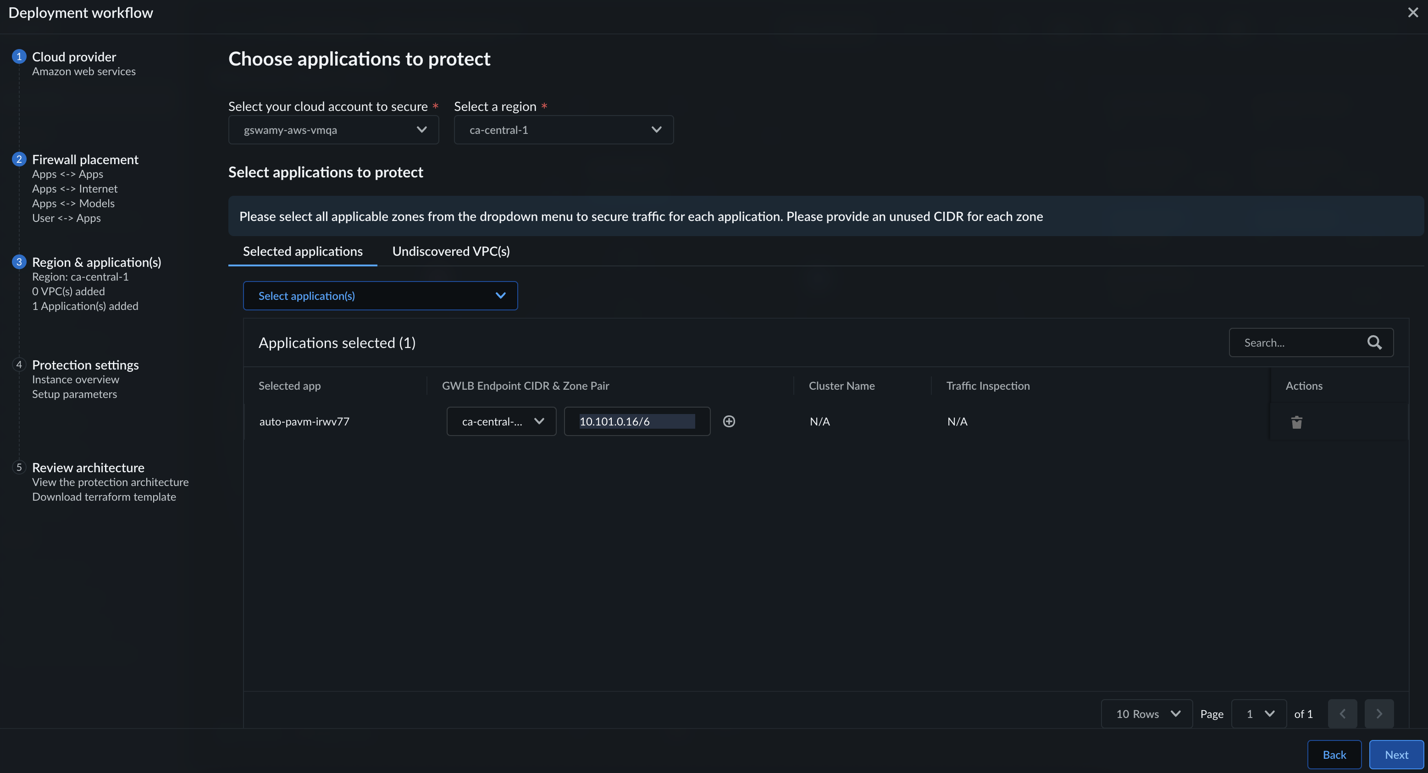Click step 2 Firewall placement circle

[x=19, y=160]
